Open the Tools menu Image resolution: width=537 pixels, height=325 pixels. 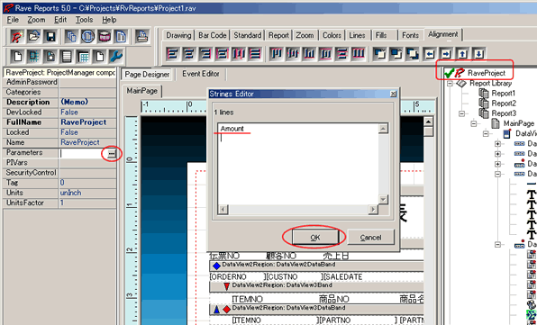pos(84,20)
